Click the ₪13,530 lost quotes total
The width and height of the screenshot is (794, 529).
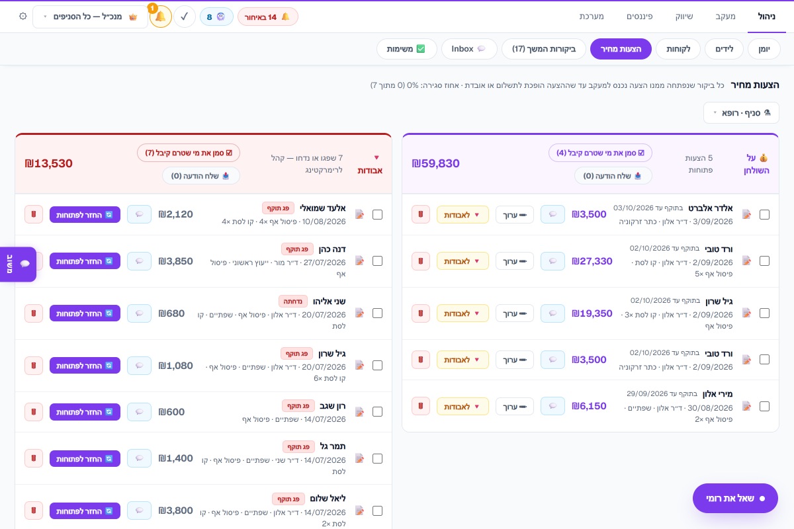[48, 163]
